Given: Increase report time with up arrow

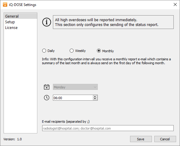Looking at the screenshot, I should (95, 96).
